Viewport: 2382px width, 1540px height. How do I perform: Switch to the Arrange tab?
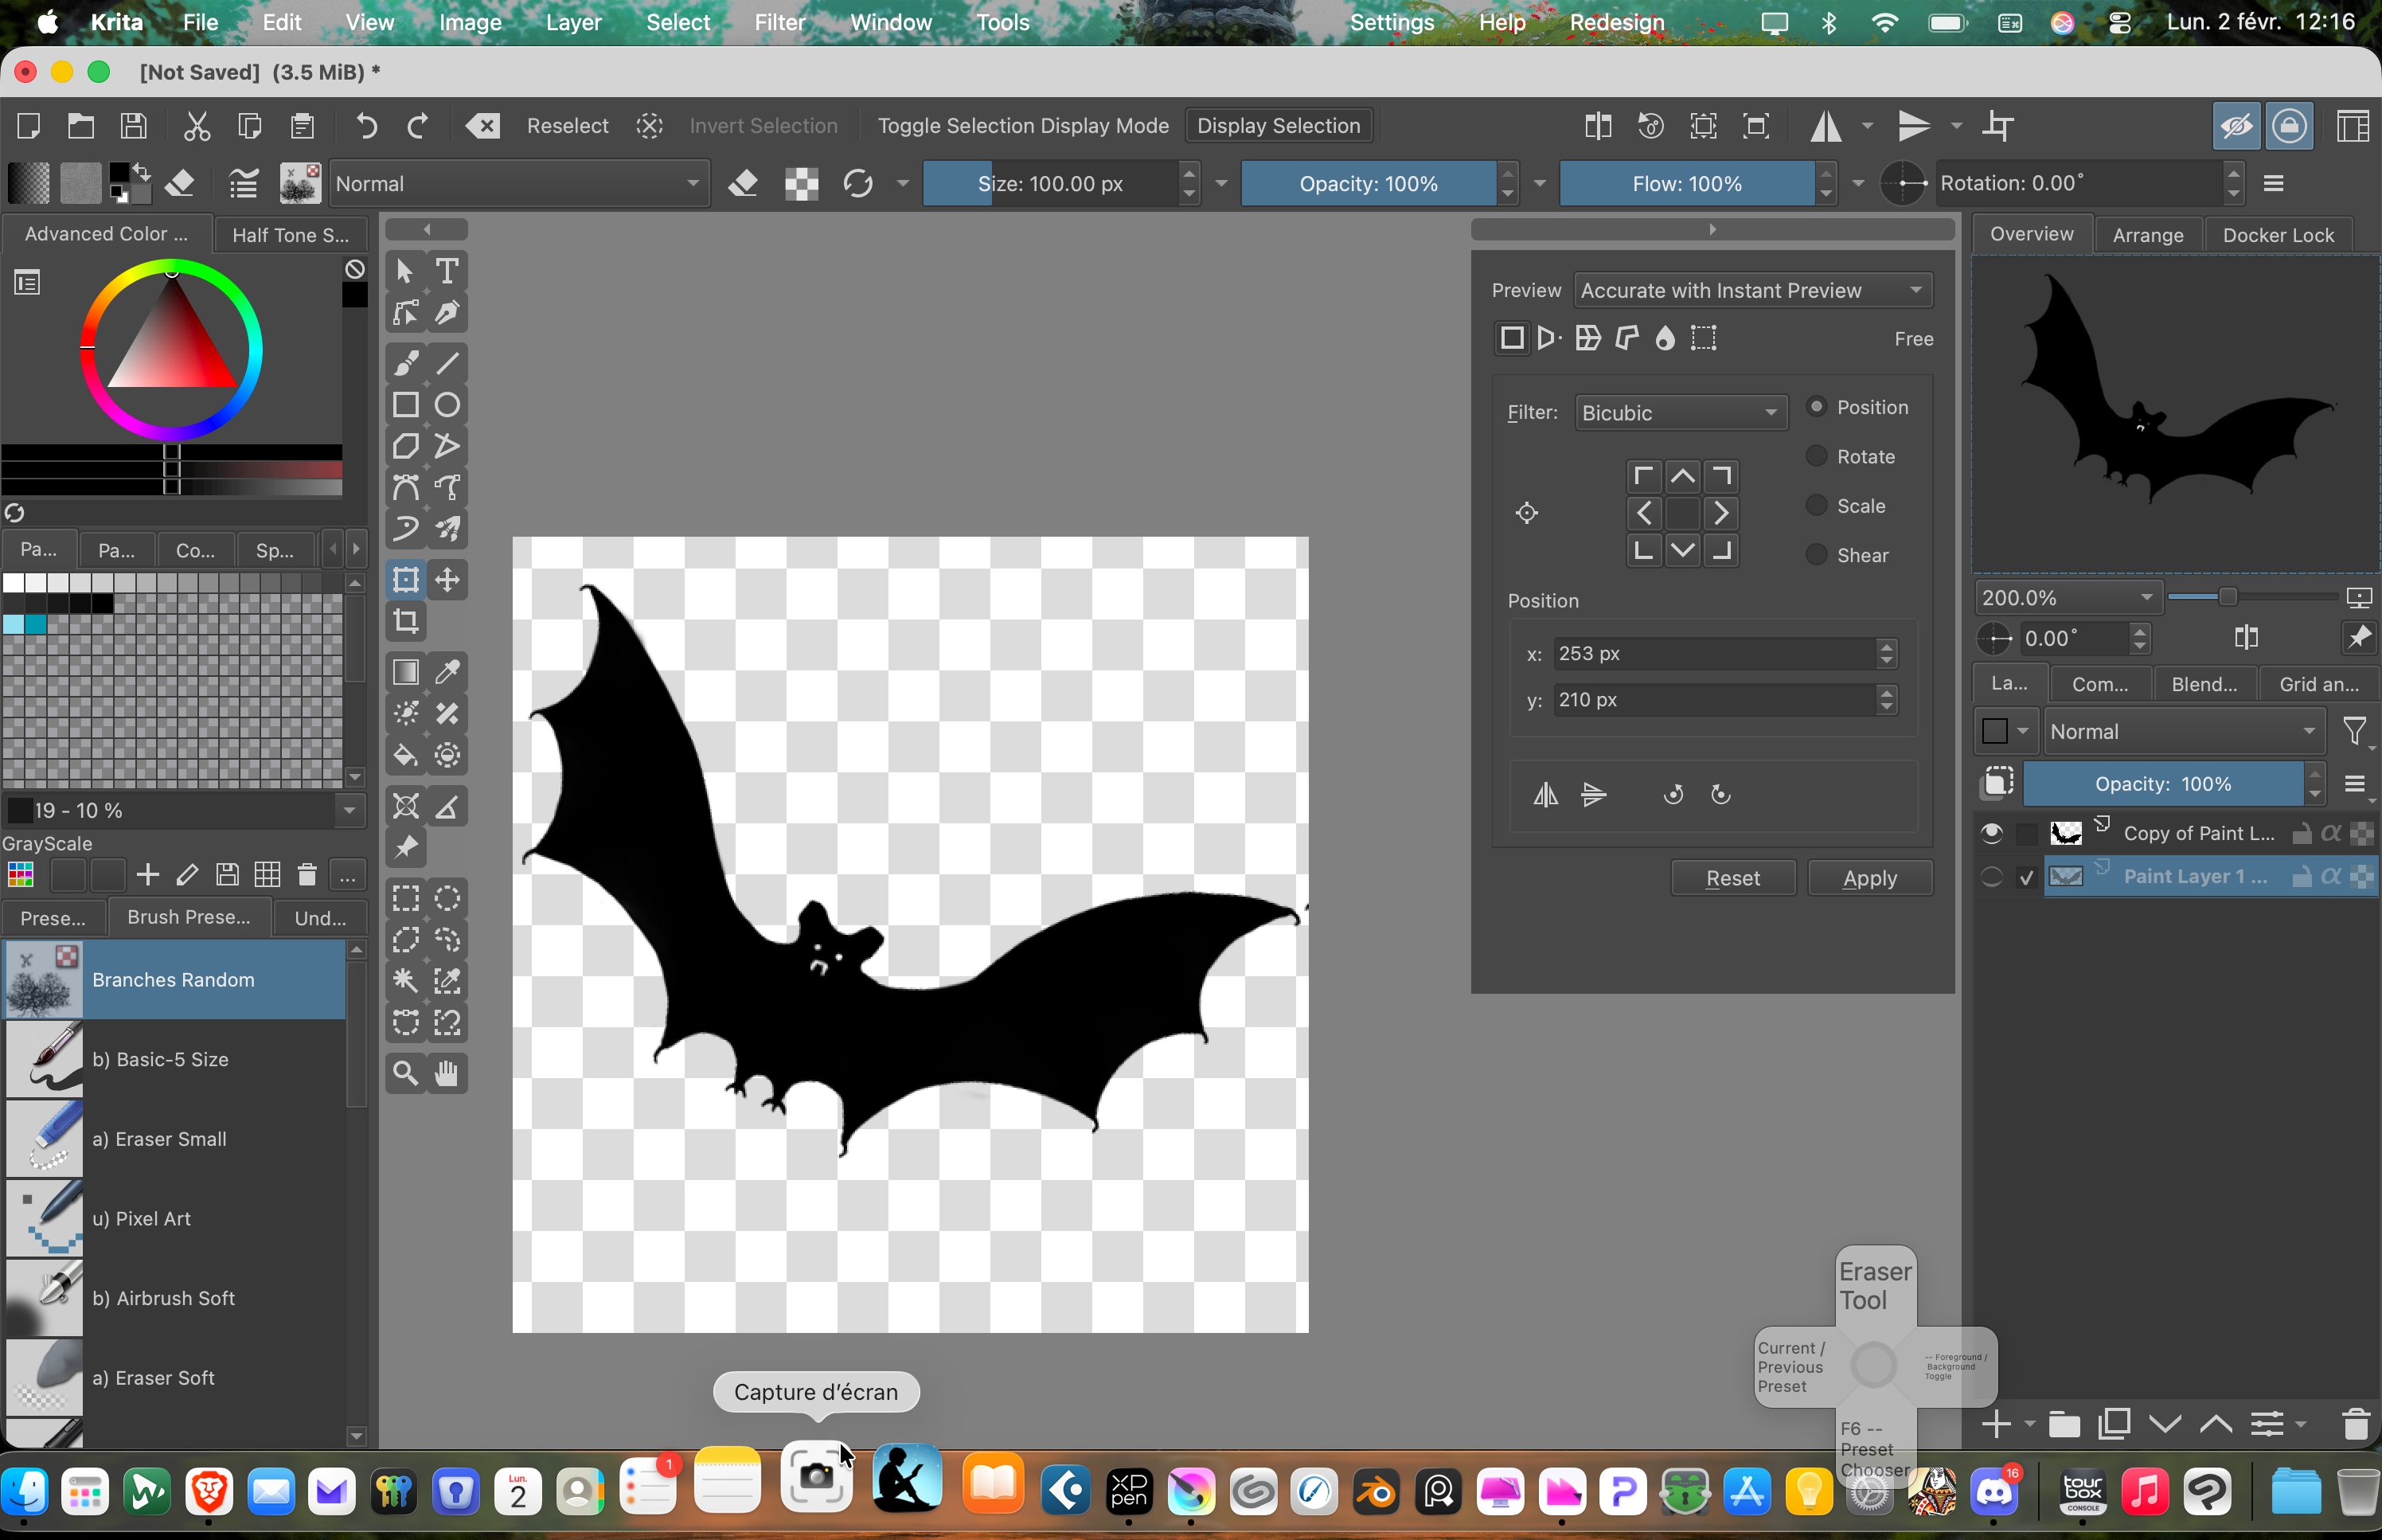2147,235
